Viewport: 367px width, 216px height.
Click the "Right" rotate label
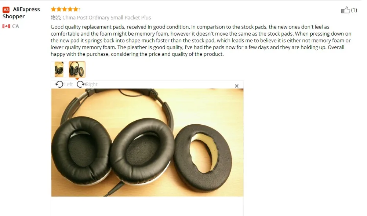click(x=91, y=84)
